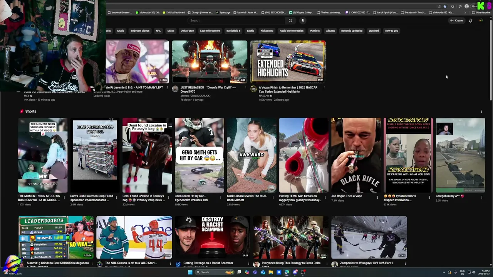Screen dimensions: 493x277
Task: Select the Audio commentaries chip
Action: [x=292, y=31]
